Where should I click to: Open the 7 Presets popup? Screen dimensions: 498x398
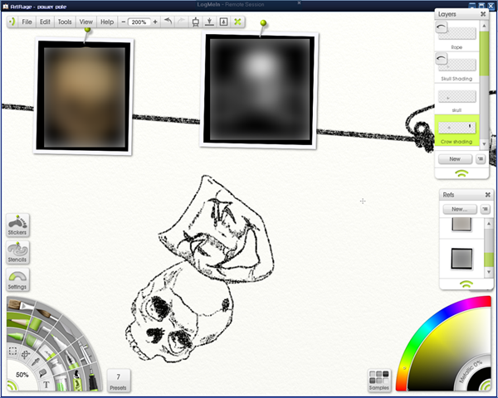click(x=118, y=381)
